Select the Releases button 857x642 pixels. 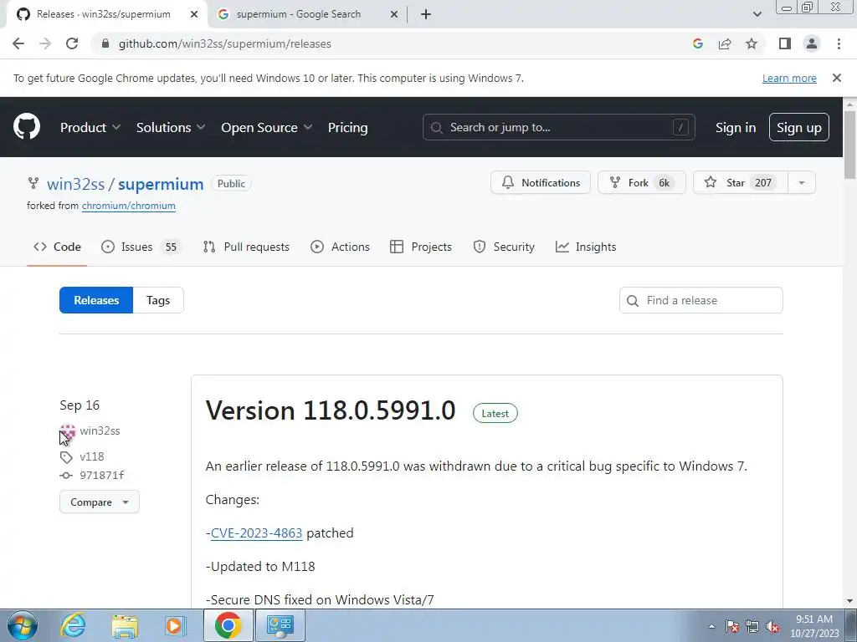point(96,300)
